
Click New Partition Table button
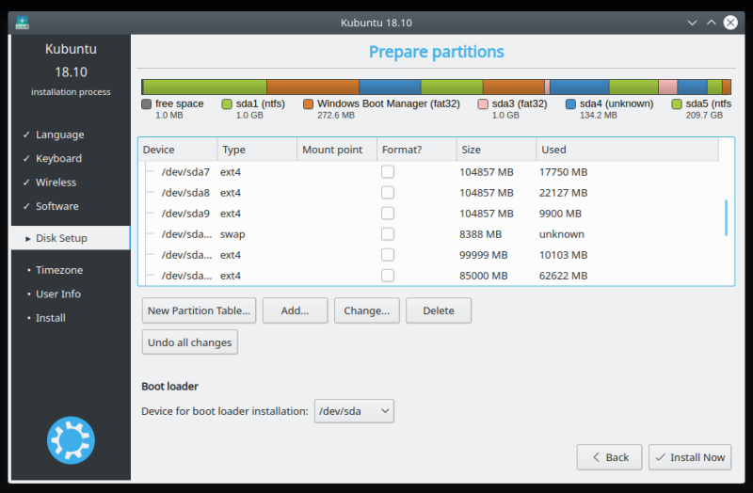pyautogui.click(x=199, y=310)
